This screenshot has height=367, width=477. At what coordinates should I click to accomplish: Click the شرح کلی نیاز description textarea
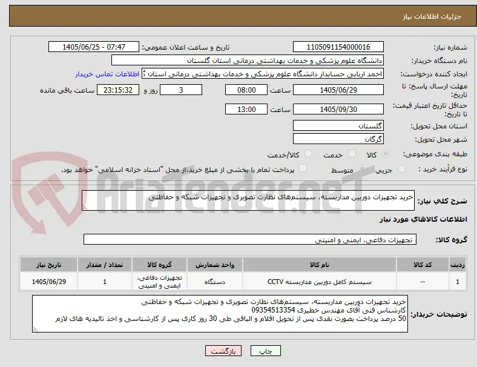(x=248, y=200)
